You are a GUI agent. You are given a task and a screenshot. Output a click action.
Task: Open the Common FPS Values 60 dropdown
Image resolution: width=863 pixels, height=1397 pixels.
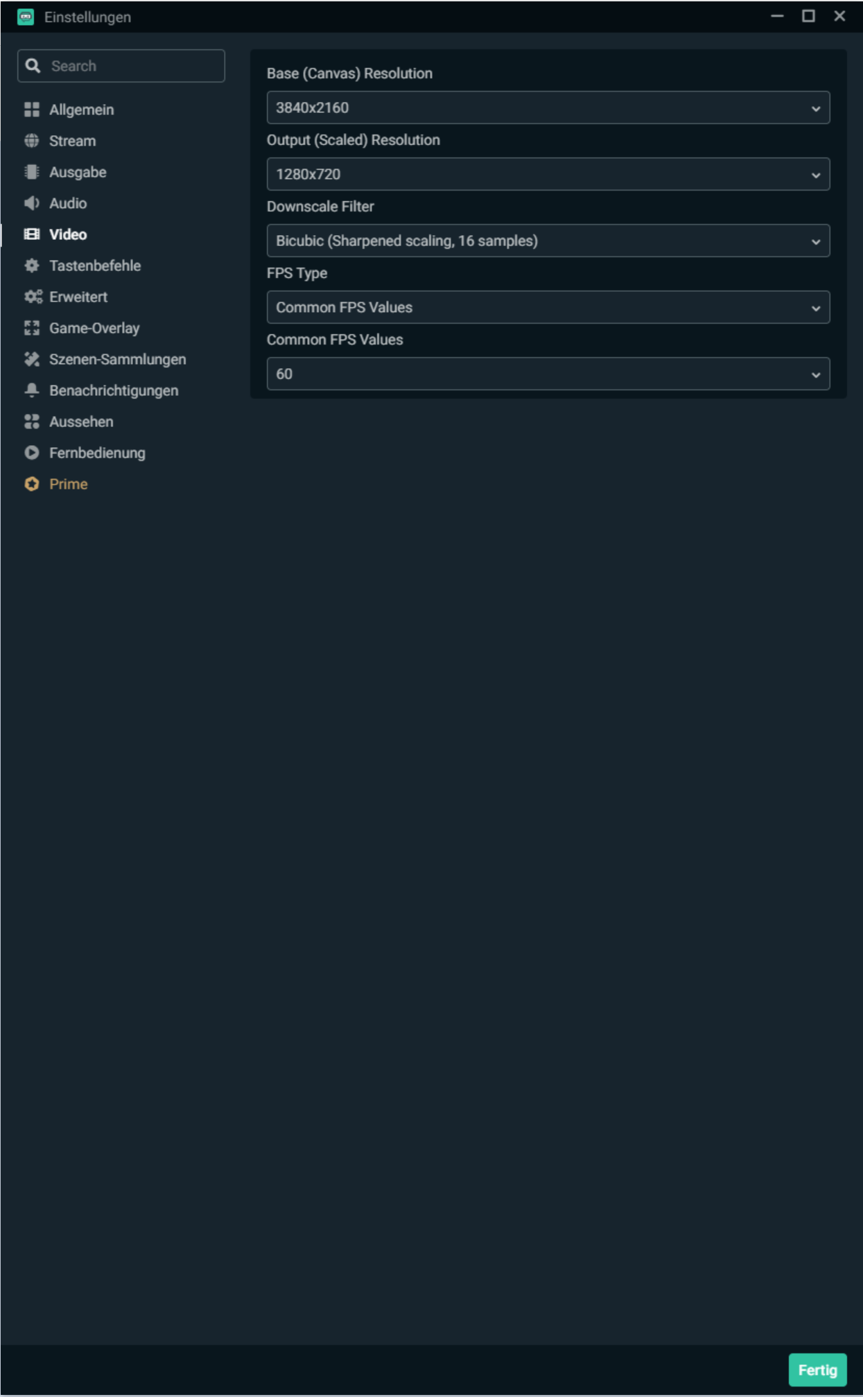coord(548,374)
